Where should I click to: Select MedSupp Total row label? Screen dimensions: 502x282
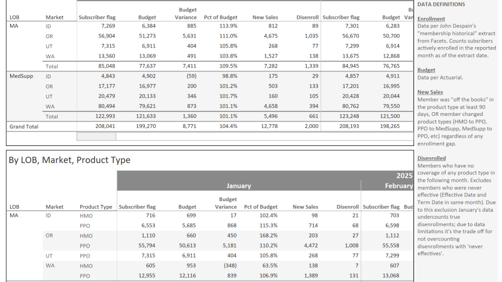click(x=51, y=117)
